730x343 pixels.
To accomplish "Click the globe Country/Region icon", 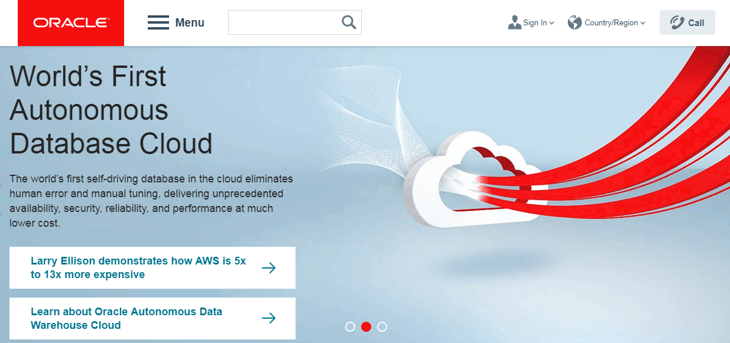I will tap(575, 22).
